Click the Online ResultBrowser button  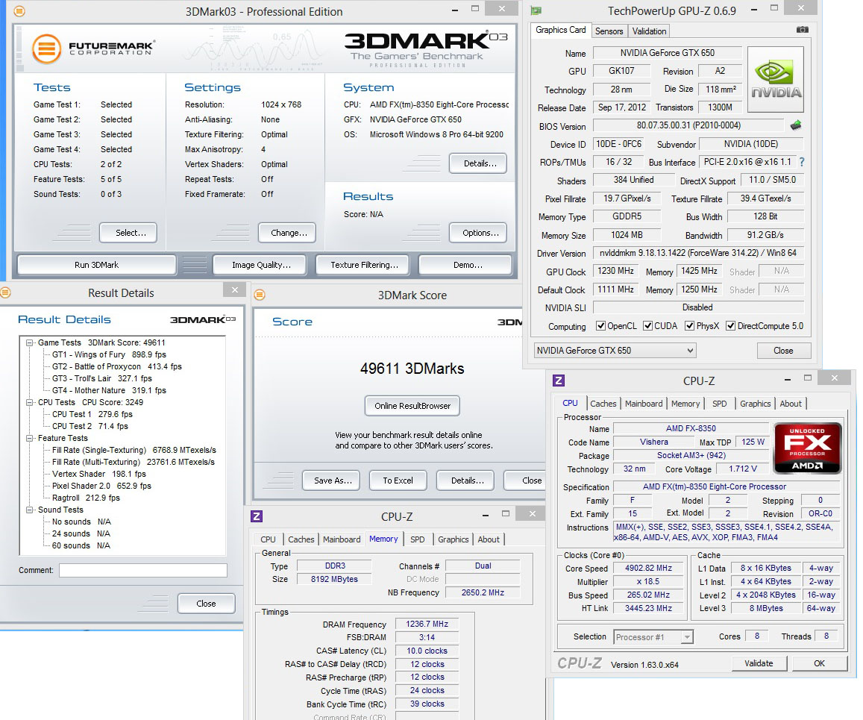coord(412,406)
